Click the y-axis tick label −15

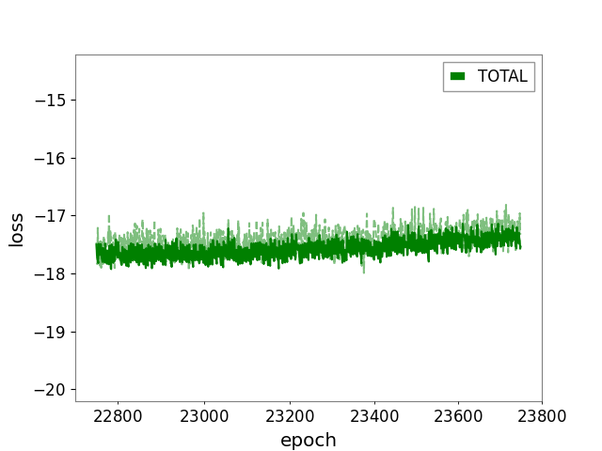50,101
